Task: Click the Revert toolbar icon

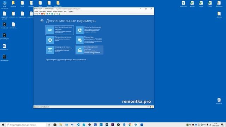Action: tap(54, 14)
